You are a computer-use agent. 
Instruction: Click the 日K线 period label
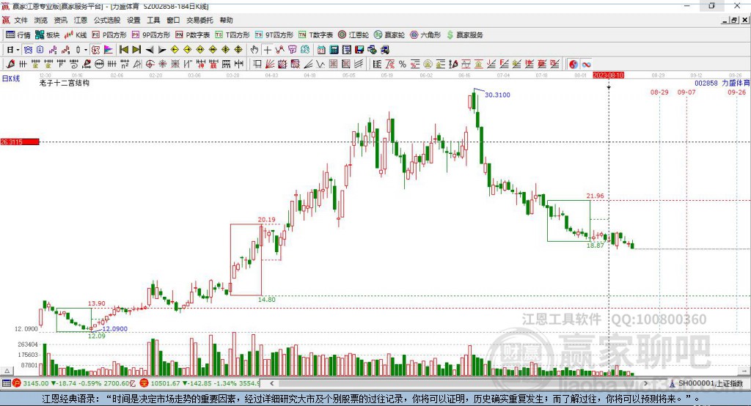click(x=11, y=78)
